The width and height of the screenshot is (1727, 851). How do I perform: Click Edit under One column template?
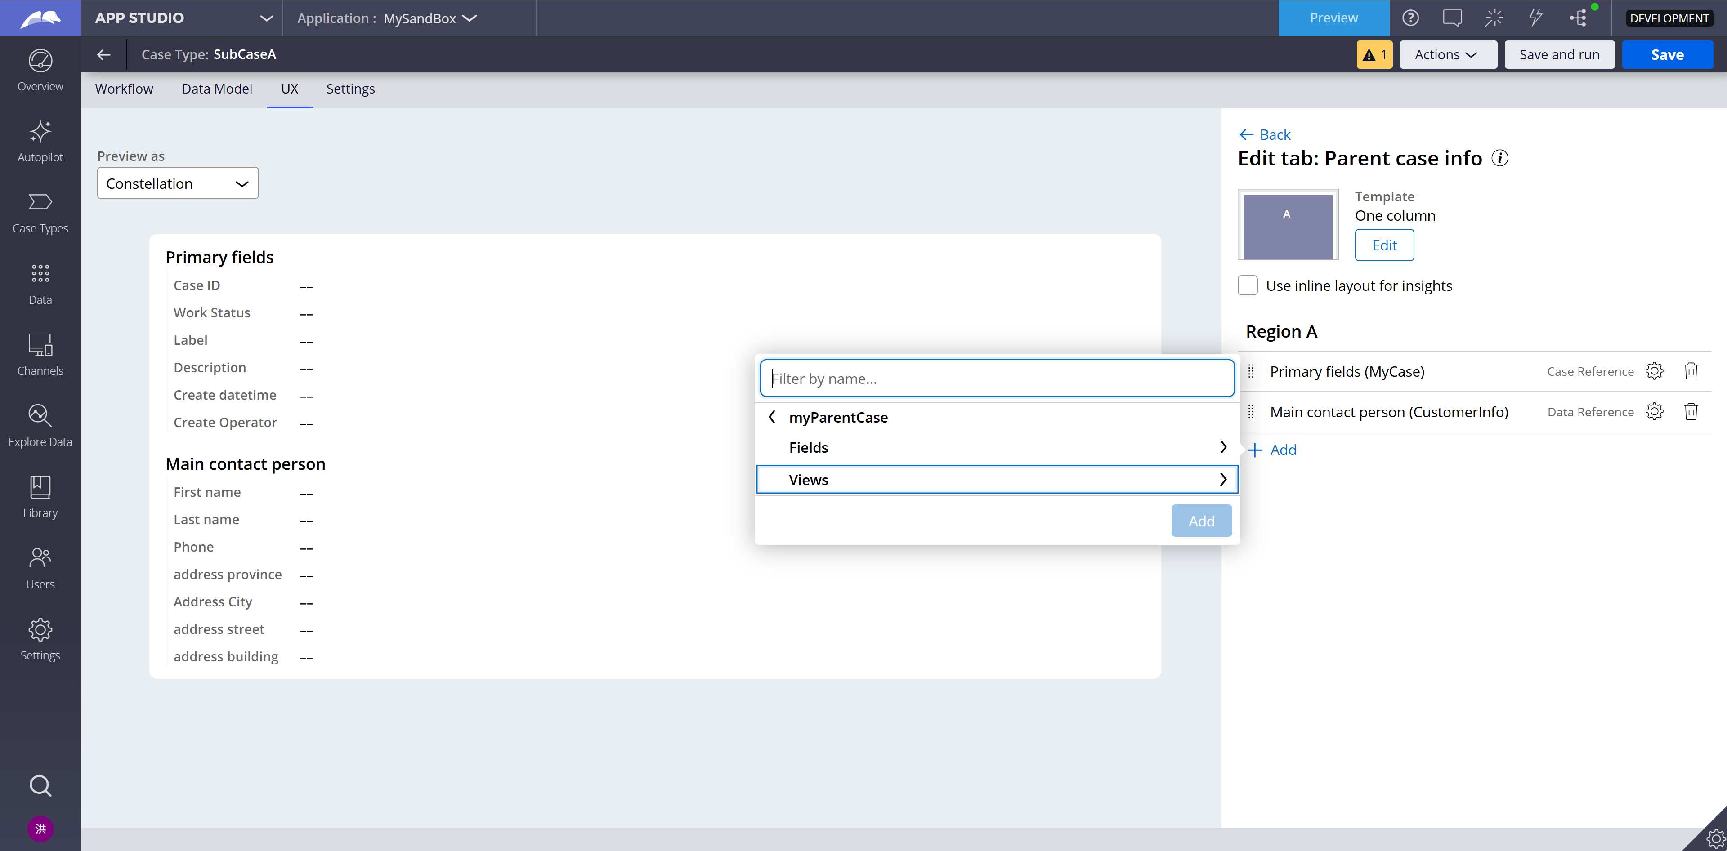pyautogui.click(x=1384, y=245)
